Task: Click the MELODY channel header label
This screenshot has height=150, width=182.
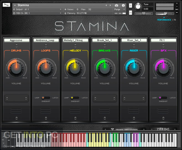Action: [x=75, y=51]
